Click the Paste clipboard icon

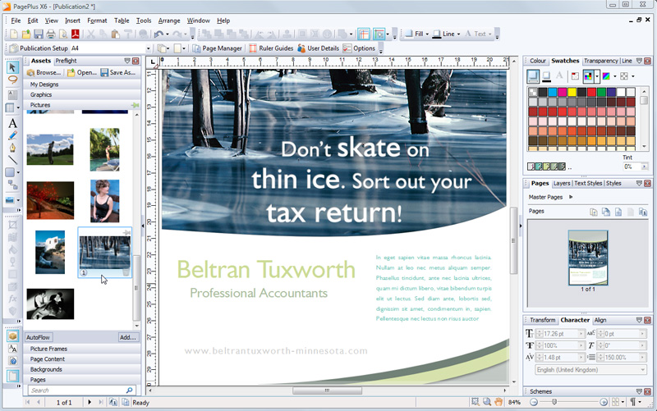click(x=116, y=34)
